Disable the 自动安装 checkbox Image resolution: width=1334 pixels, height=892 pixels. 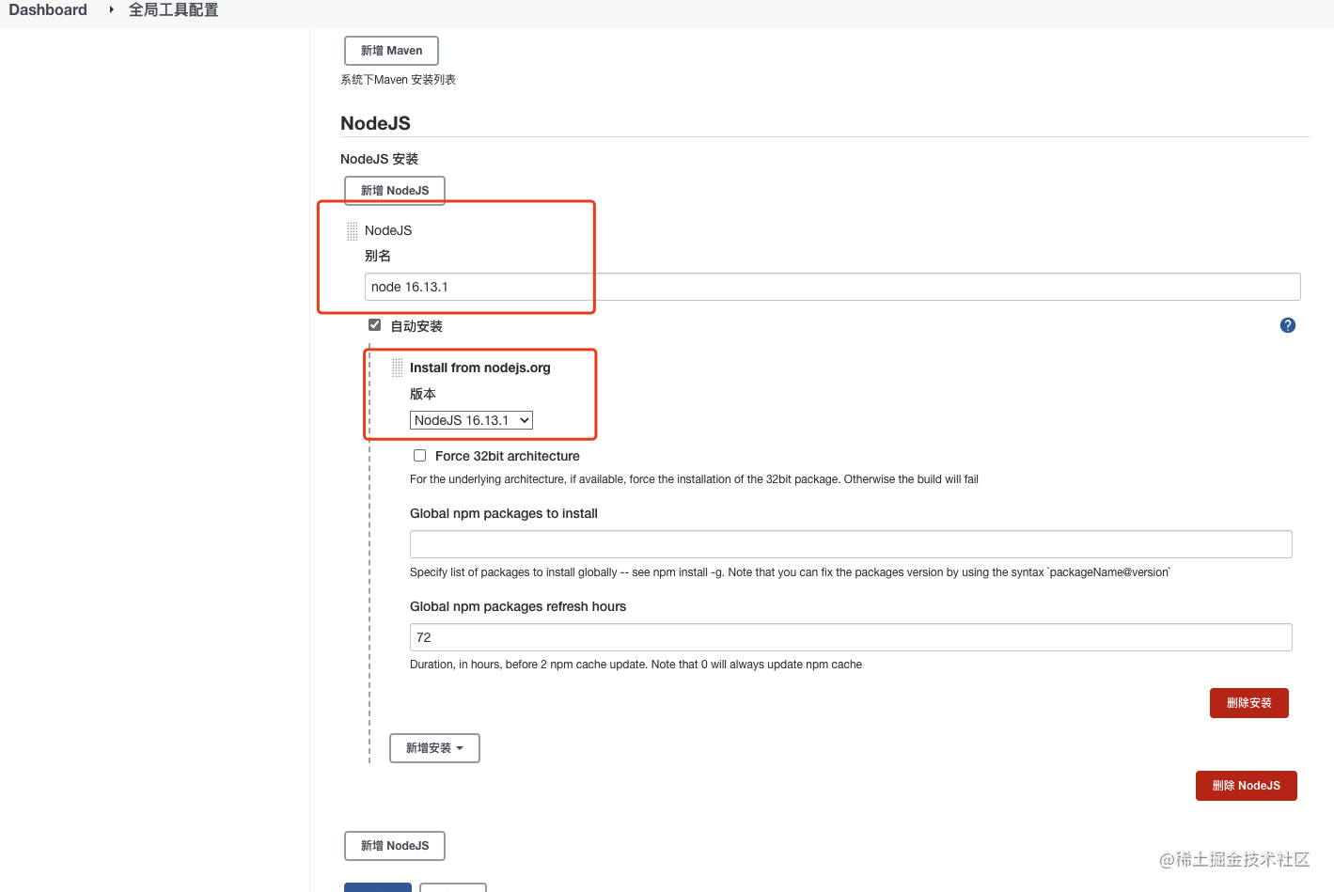pyautogui.click(x=374, y=323)
